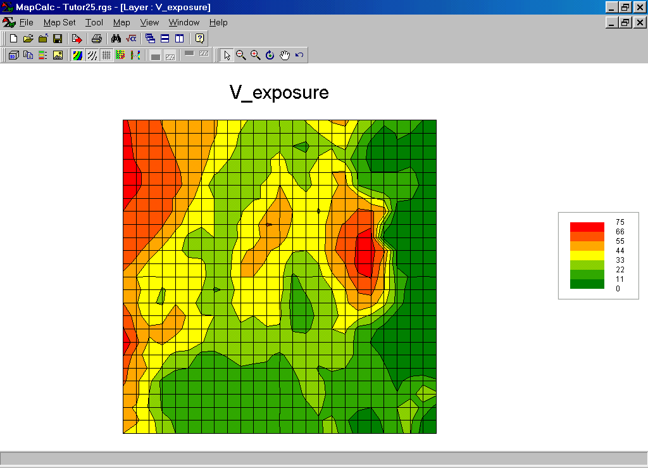Expand the Window menu
This screenshot has height=468, width=648.
(184, 22)
